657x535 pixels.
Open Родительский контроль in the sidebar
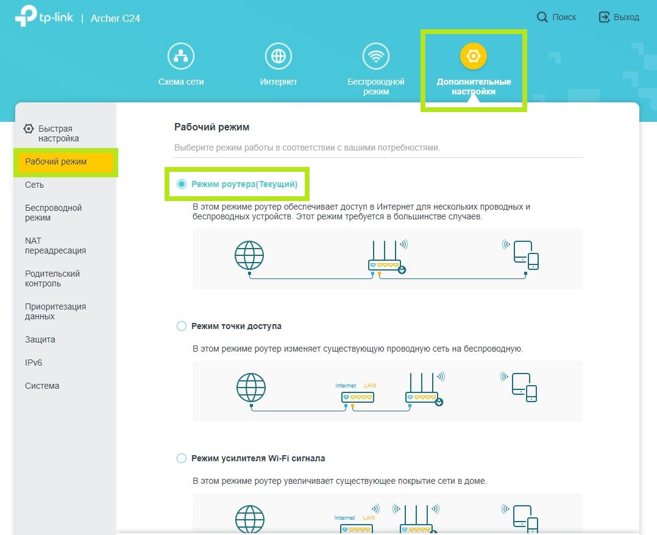(52, 278)
